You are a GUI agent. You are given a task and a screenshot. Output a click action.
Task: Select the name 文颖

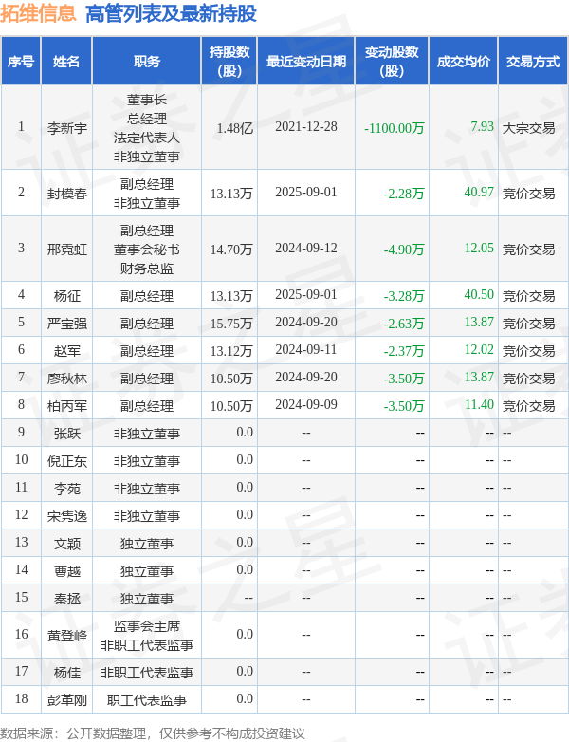[x=66, y=544]
